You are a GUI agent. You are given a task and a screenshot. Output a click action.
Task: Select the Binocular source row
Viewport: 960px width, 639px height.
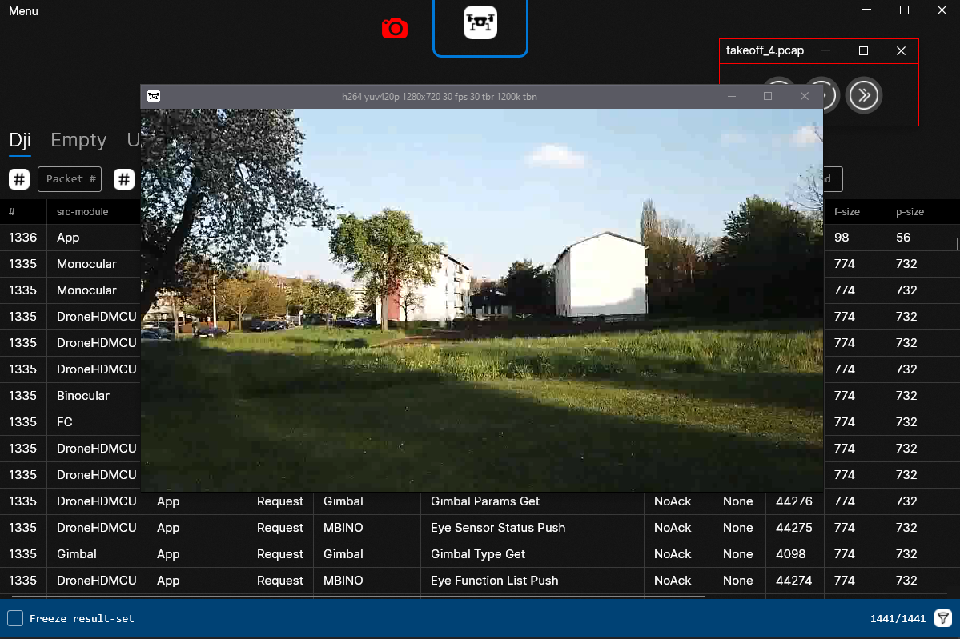(x=70, y=396)
